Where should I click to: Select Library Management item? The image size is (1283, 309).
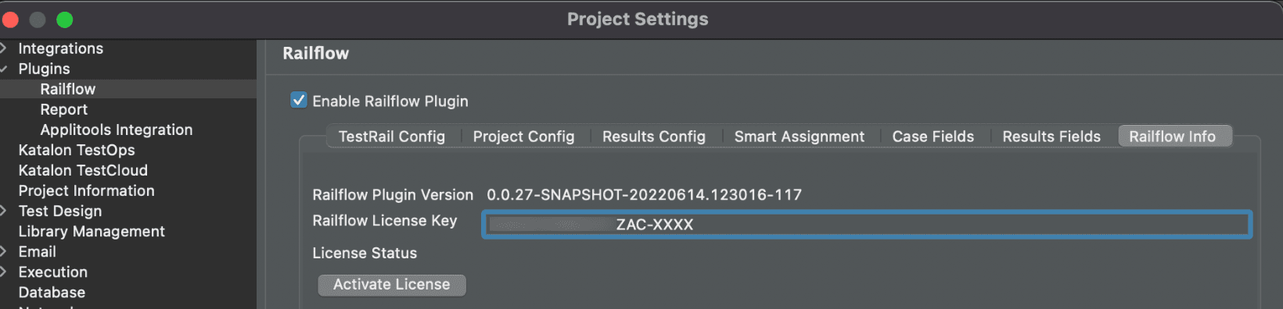pyautogui.click(x=92, y=231)
